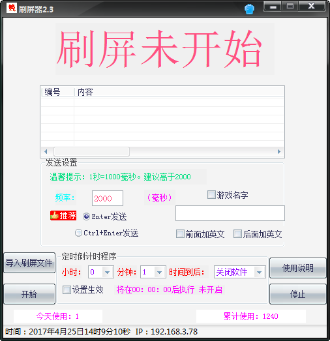330x341 pixels.
Task: Open the 时间到后 action dropdown
Action: (259, 272)
